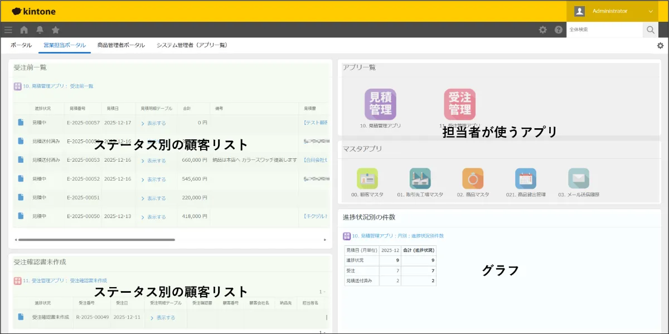Open record detail icon for E-2025-00057
The image size is (669, 334).
pos(21,122)
